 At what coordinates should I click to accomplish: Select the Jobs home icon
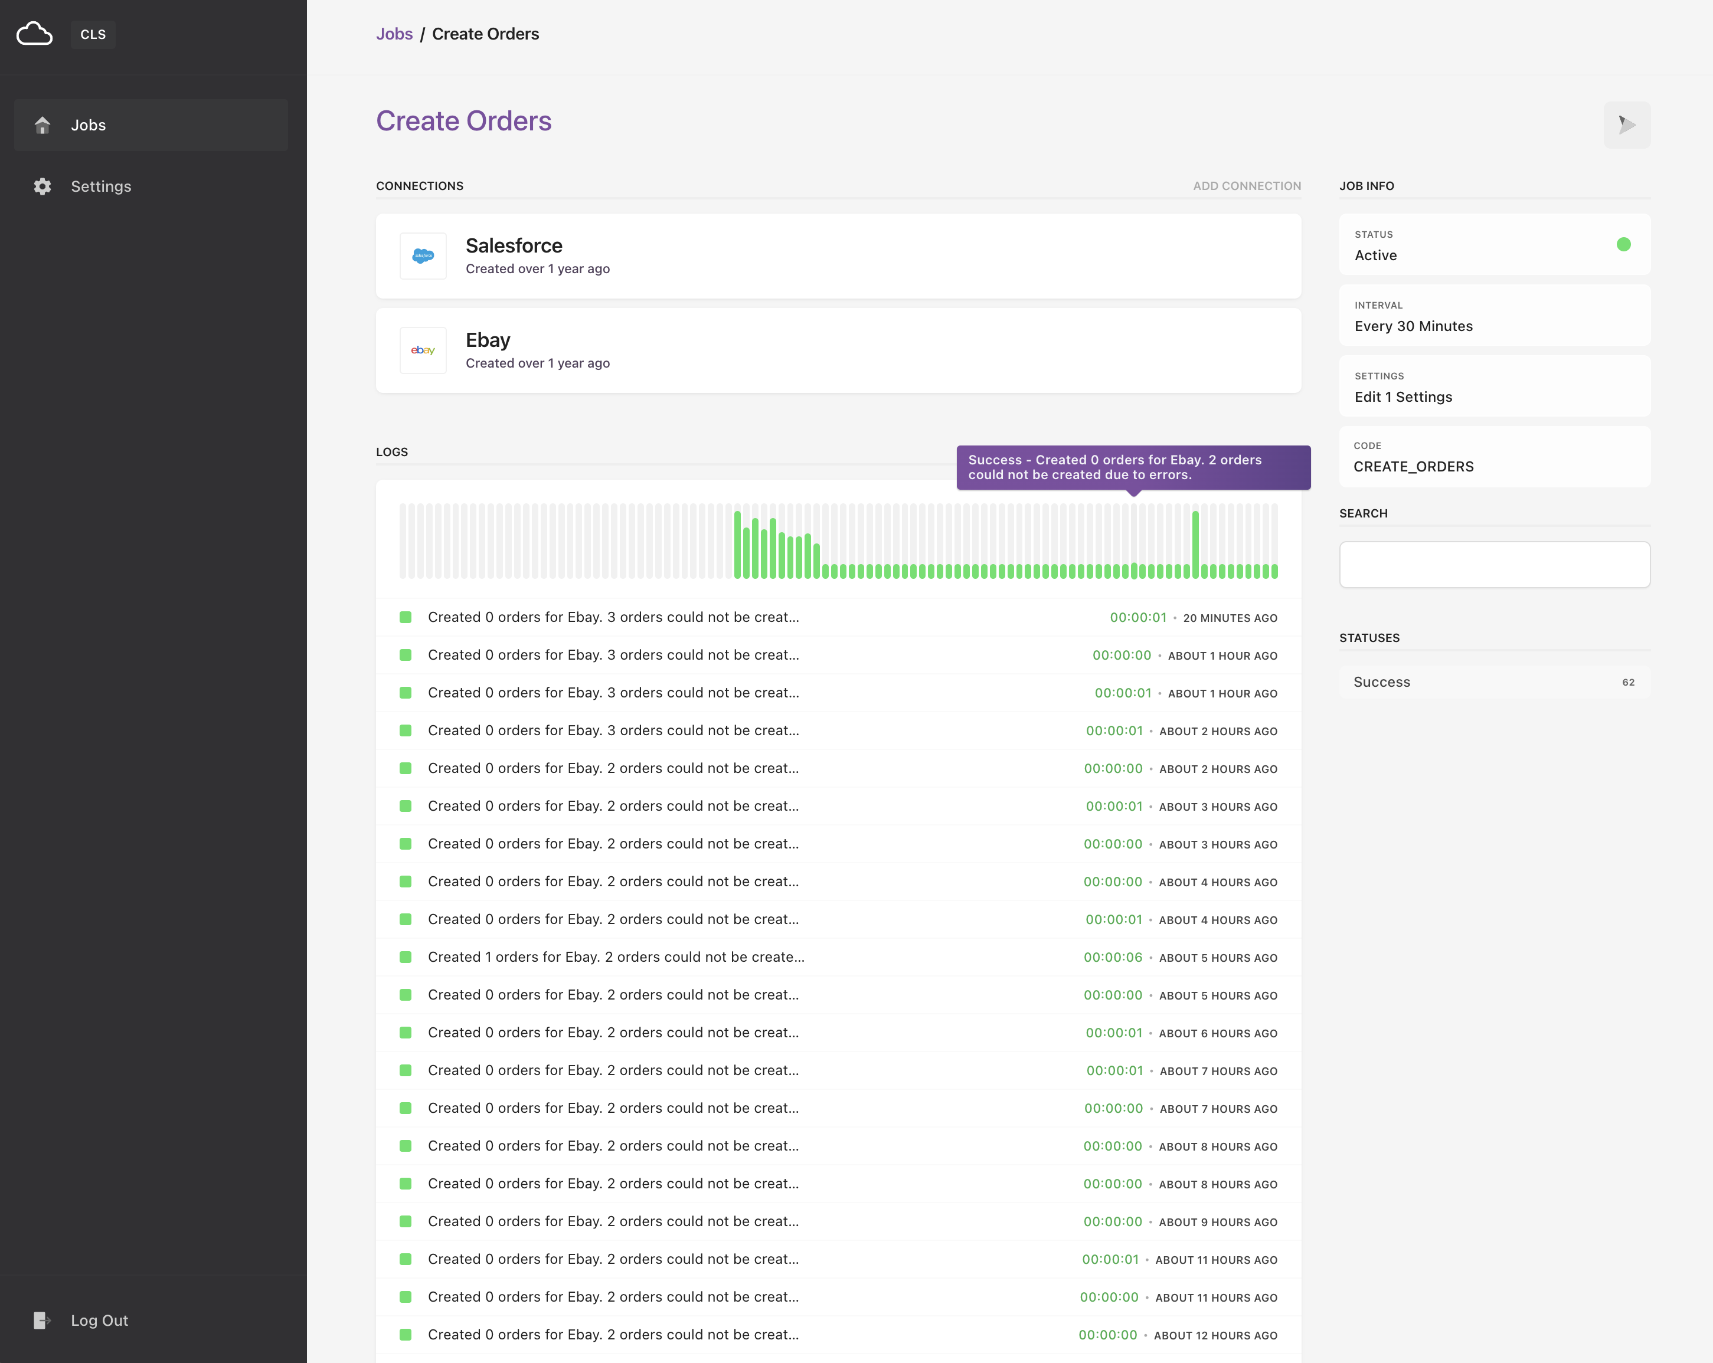point(42,124)
